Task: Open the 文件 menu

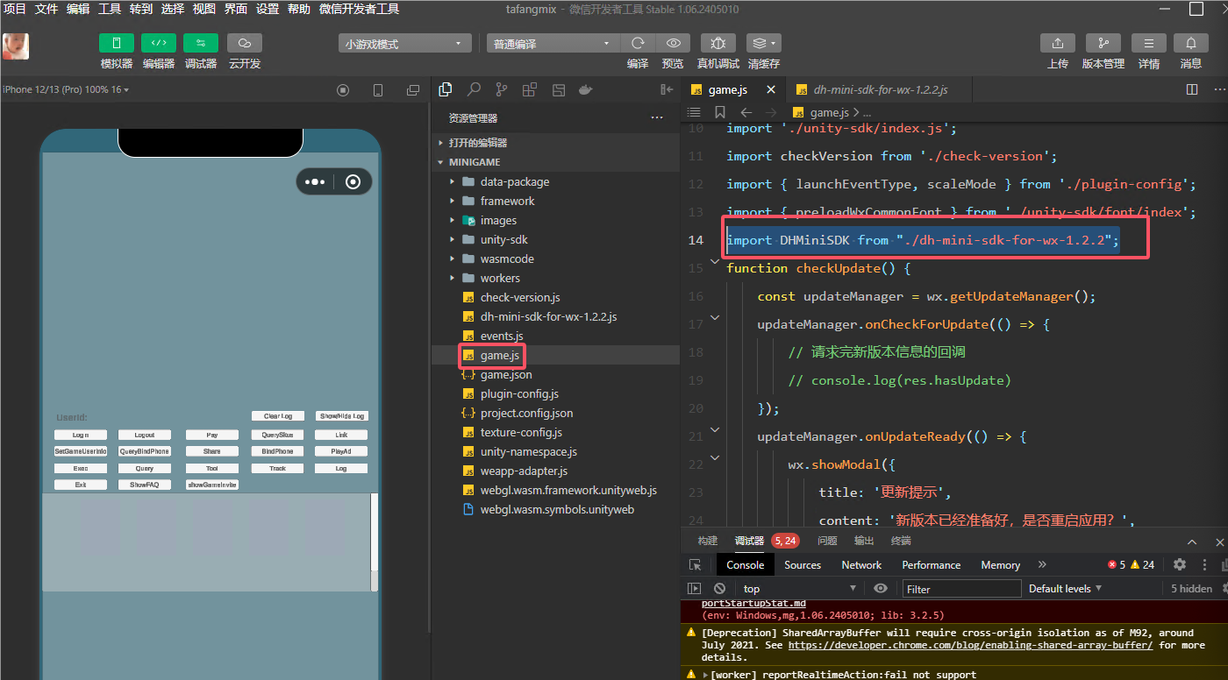Action: tap(46, 9)
